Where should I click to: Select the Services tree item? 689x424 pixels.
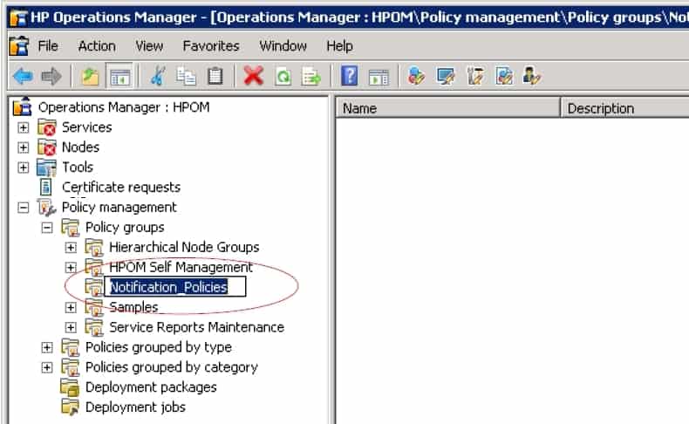86,127
